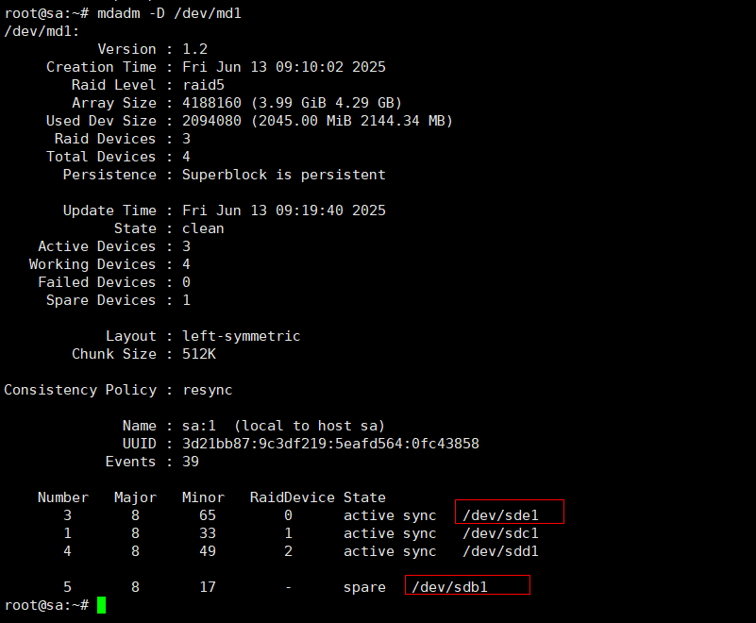Viewport: 756px width, 623px height.
Task: Select device path '/dev/sdc1'
Action: [x=500, y=533]
